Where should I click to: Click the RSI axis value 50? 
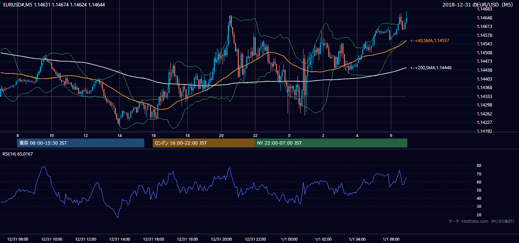point(479,190)
